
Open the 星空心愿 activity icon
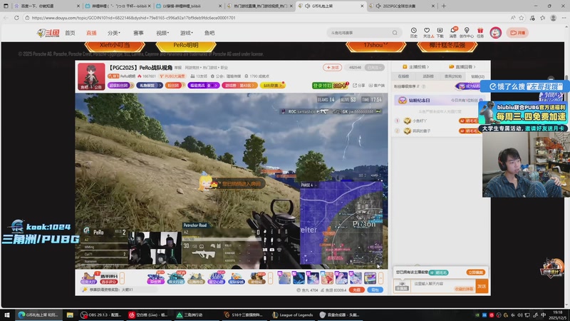click(x=216, y=278)
